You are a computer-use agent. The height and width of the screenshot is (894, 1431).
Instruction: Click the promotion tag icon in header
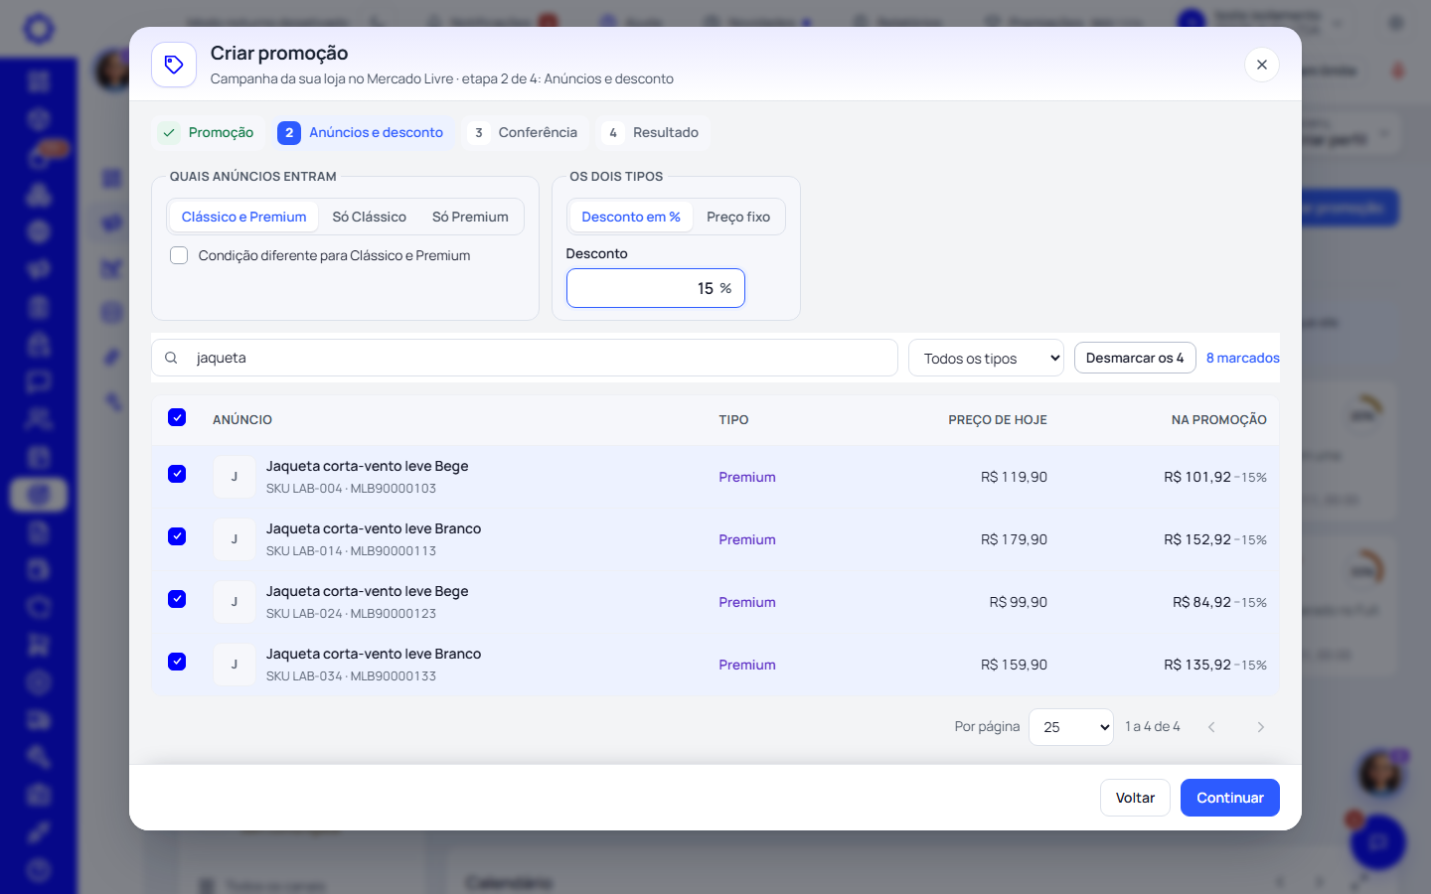(x=174, y=65)
